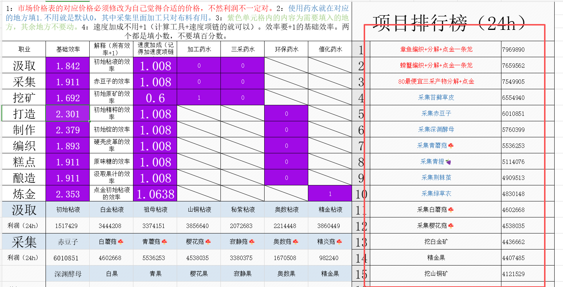Select the 打造 环保药水 purple cell

pos(286,114)
